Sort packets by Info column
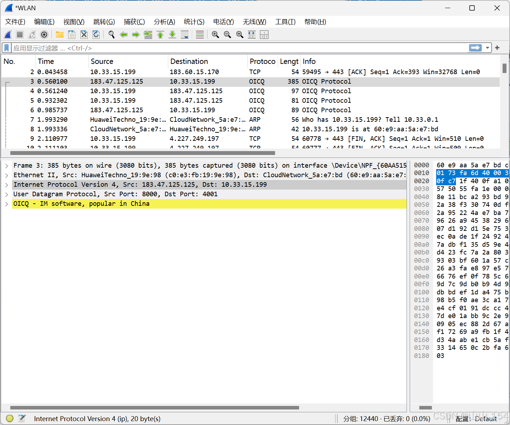The width and height of the screenshot is (510, 425). coord(400,61)
